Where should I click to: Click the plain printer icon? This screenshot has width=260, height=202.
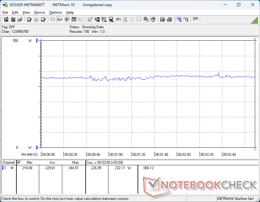(169, 19)
